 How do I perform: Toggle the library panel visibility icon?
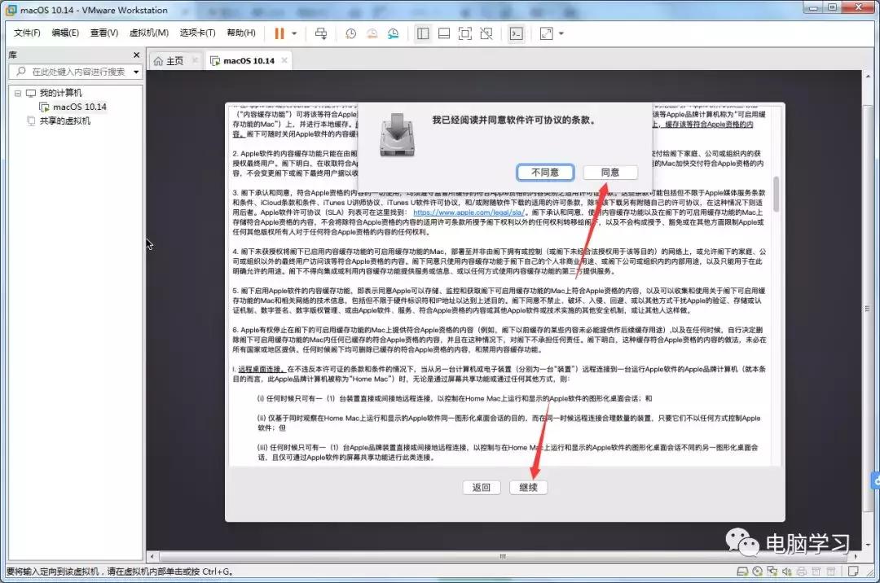click(421, 33)
